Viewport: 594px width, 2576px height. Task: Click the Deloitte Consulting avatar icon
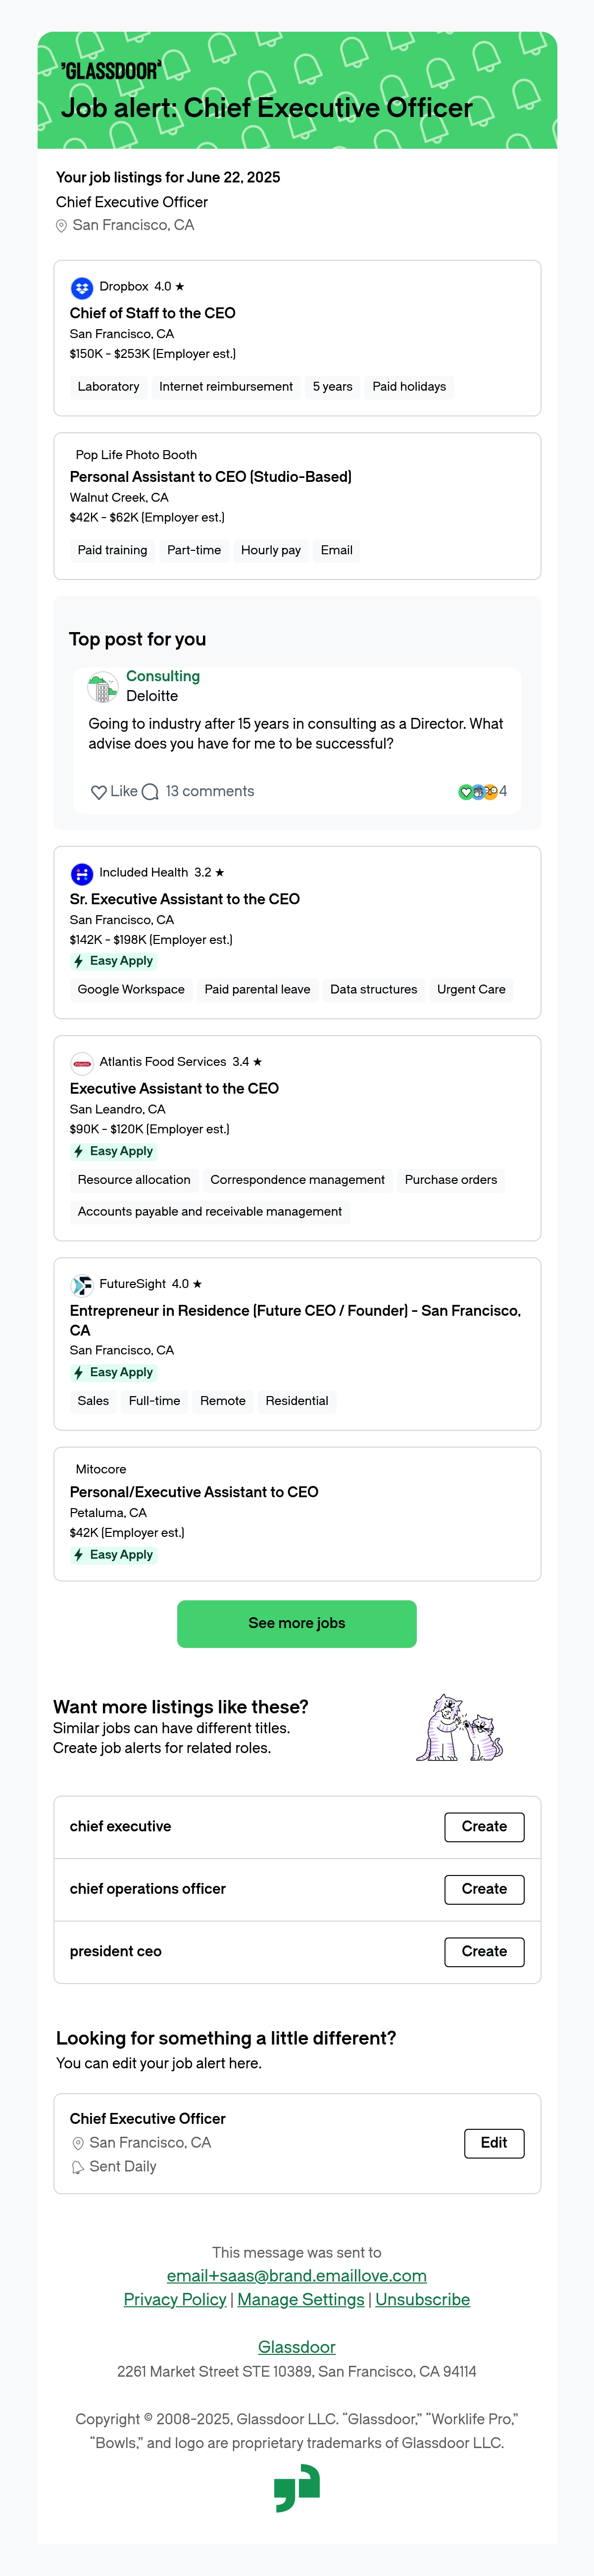103,688
